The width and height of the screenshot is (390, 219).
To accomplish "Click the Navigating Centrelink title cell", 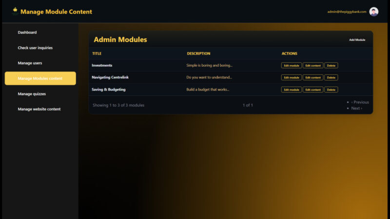I will [x=110, y=77].
